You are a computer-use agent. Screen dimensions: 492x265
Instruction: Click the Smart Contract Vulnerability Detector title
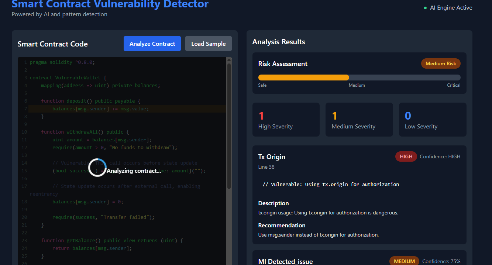click(110, 4)
